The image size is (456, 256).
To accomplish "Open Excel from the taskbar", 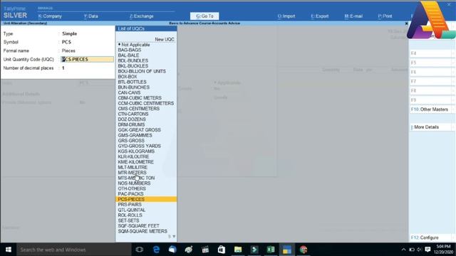I will pos(271,250).
